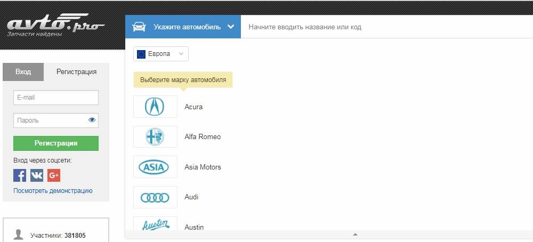Sign in with the Facebook icon
The image size is (533, 242).
[20, 175]
